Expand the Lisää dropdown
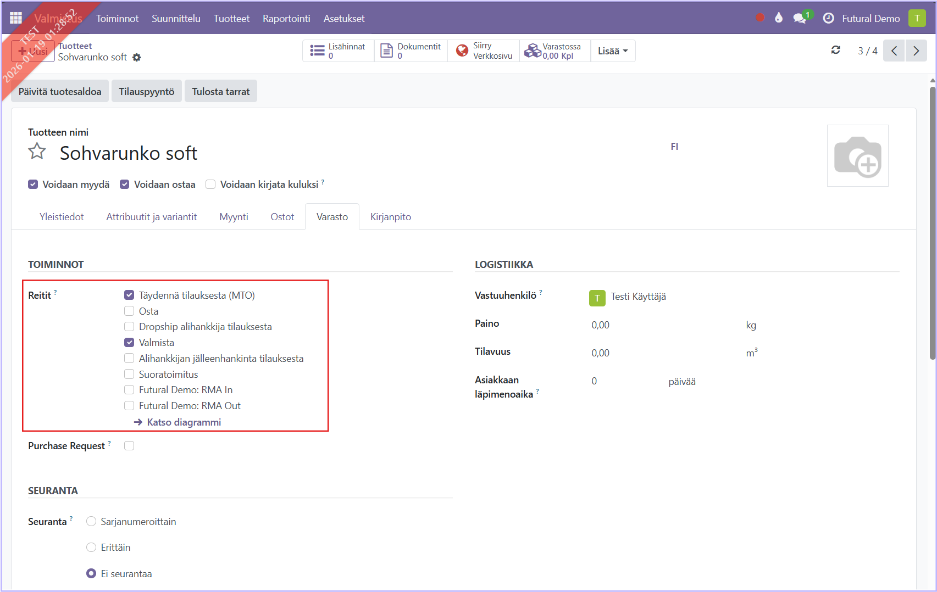Image resolution: width=937 pixels, height=592 pixels. [612, 51]
